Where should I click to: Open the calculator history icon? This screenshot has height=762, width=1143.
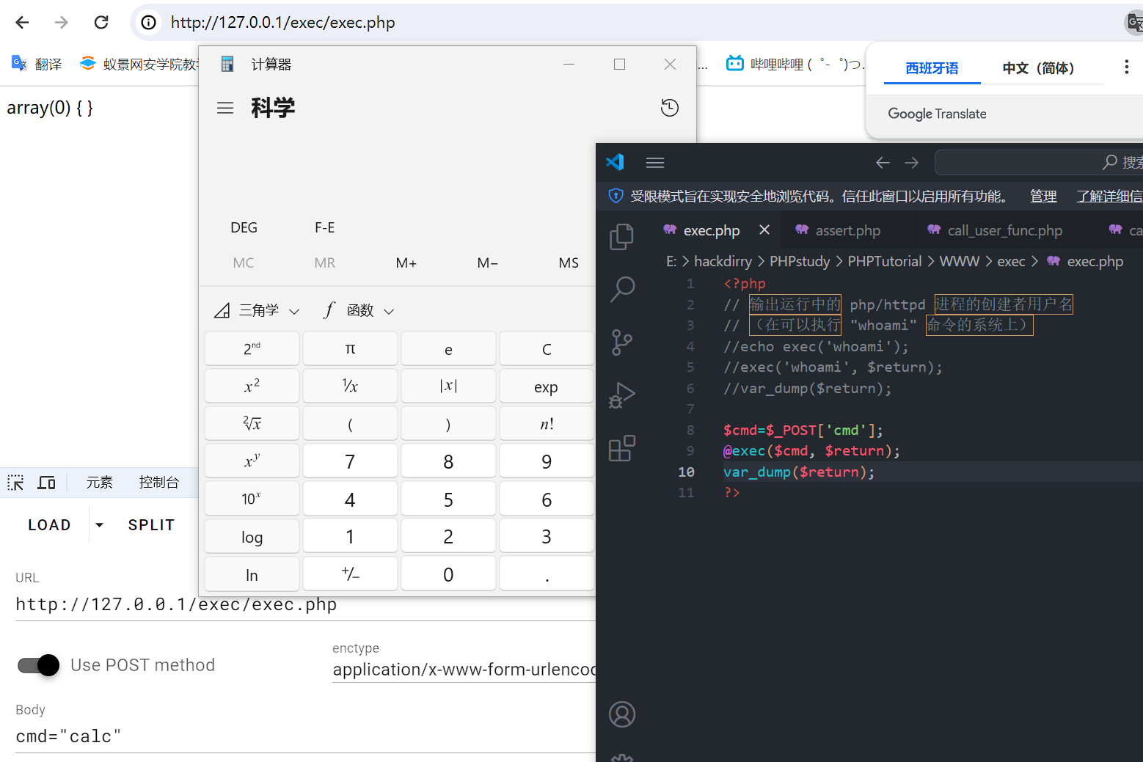point(669,108)
